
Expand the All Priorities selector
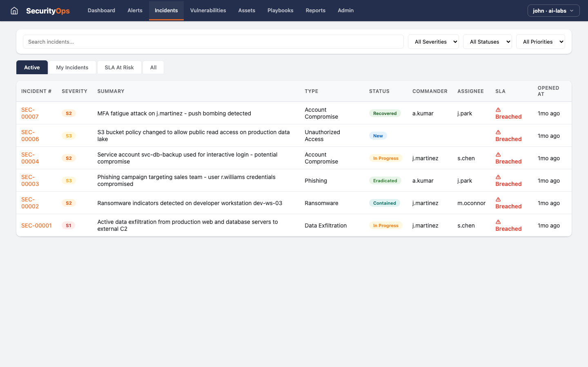coord(541,42)
